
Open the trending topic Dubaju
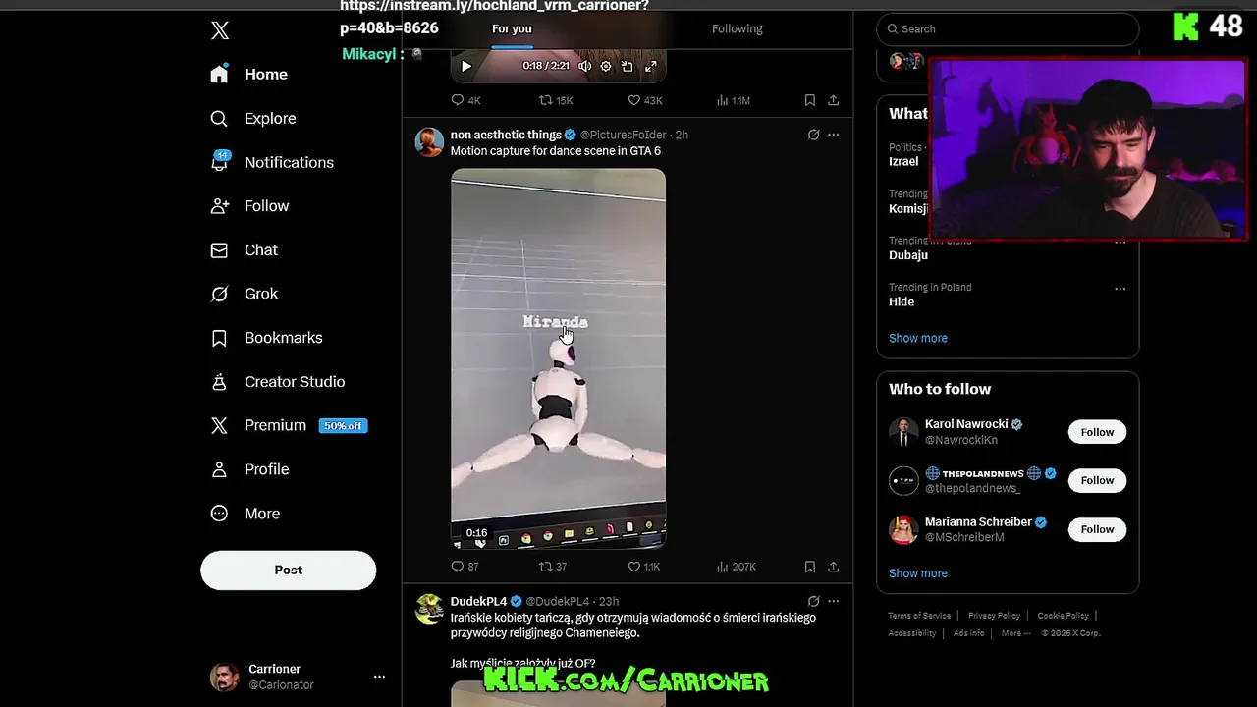908,255
